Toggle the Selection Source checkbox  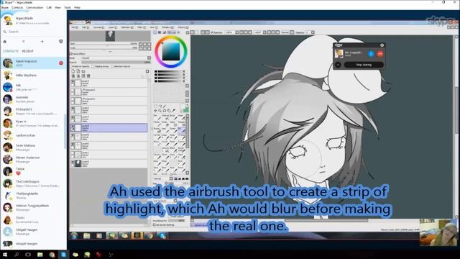click(x=112, y=66)
